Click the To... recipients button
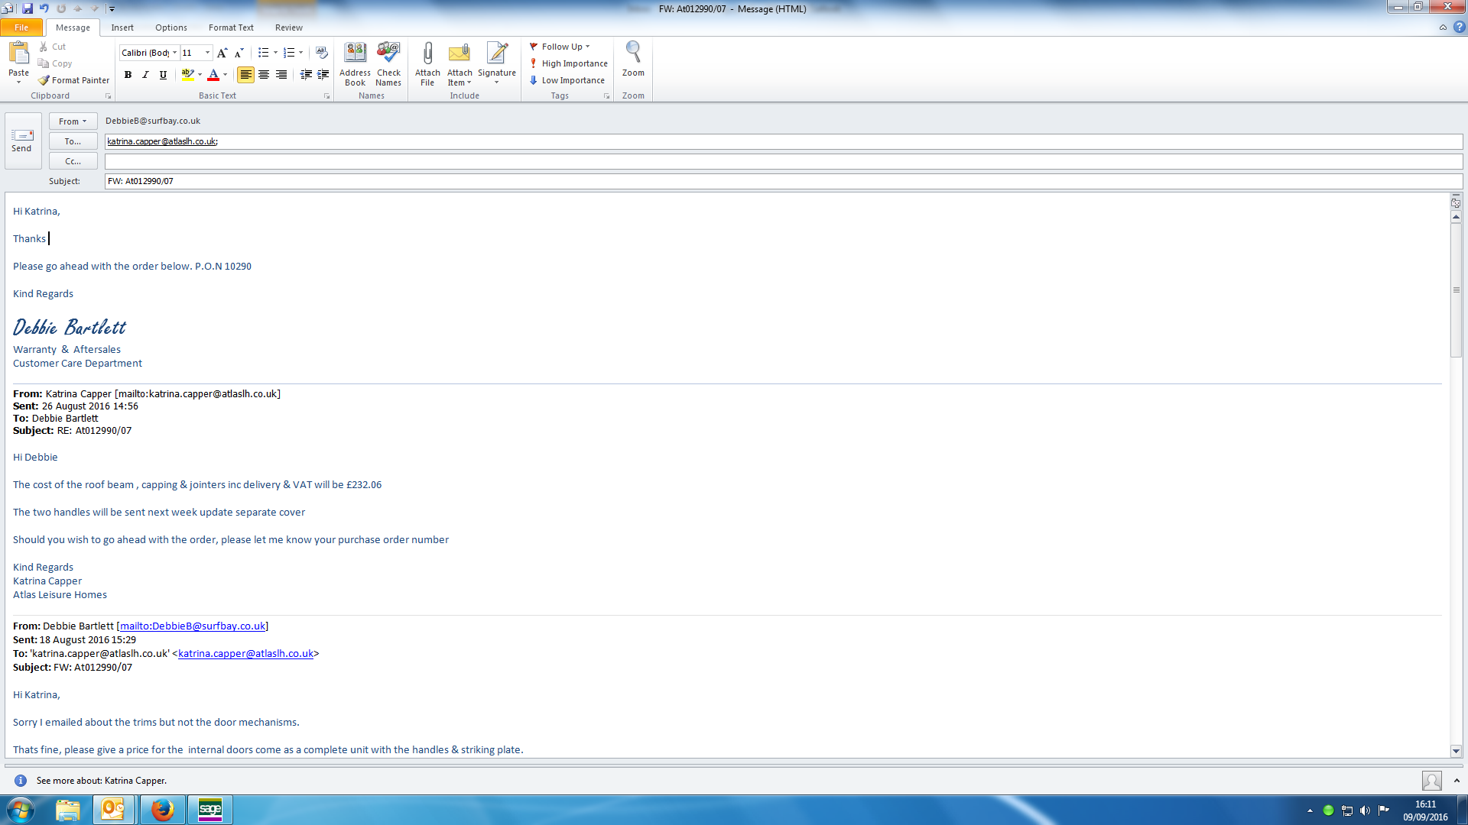 73,141
